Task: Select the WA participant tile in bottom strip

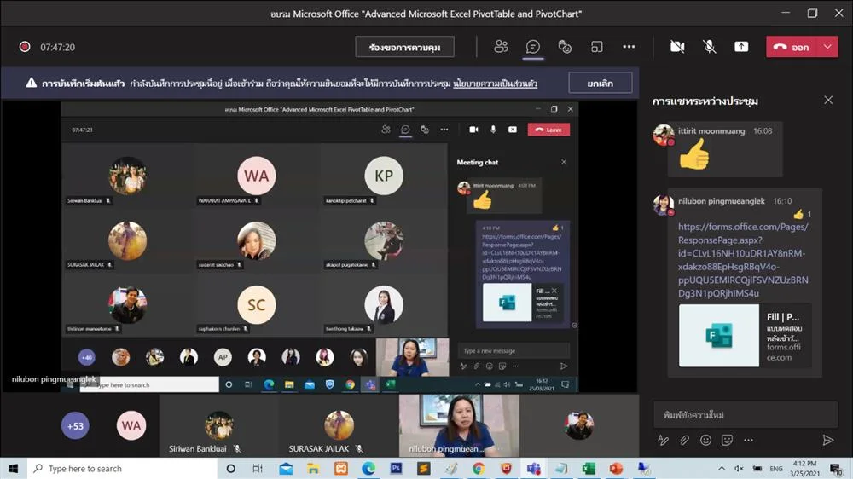Action: [131, 425]
